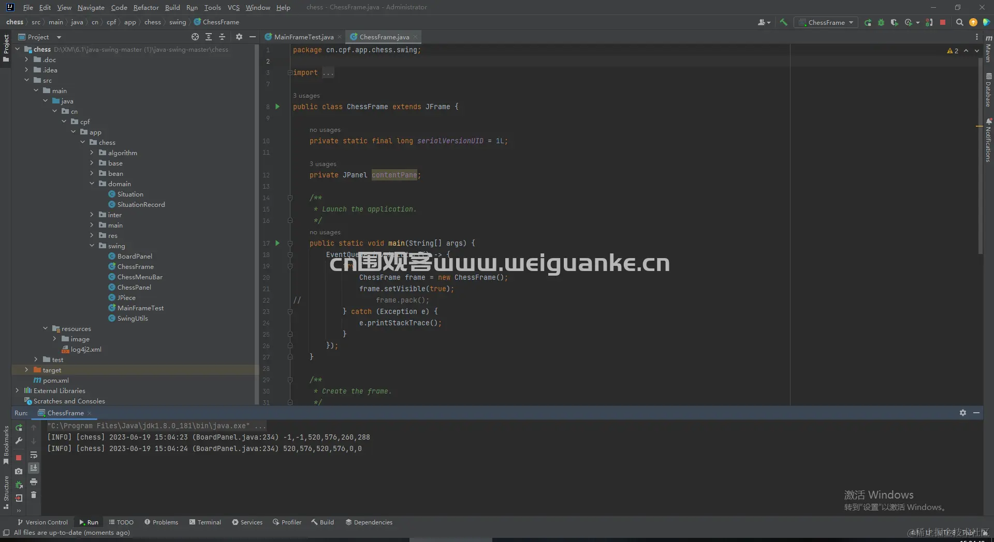Start debugging ChessFrame with the bug icon

coord(881,22)
